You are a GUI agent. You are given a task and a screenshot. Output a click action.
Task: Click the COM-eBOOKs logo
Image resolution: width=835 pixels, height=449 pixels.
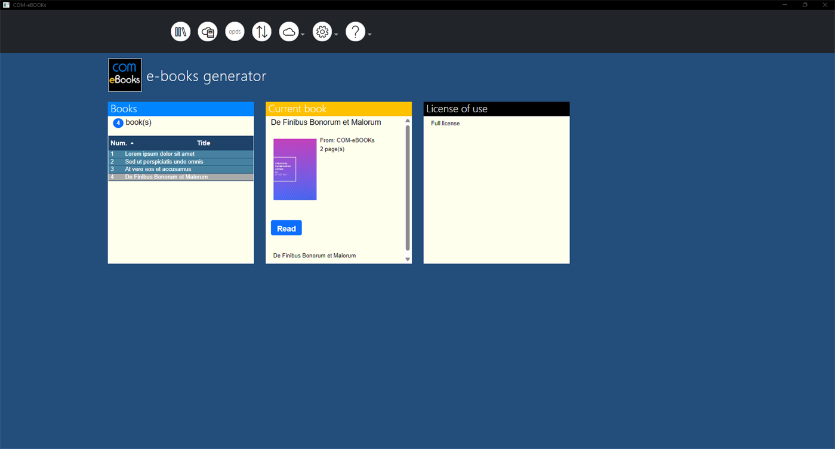point(124,75)
